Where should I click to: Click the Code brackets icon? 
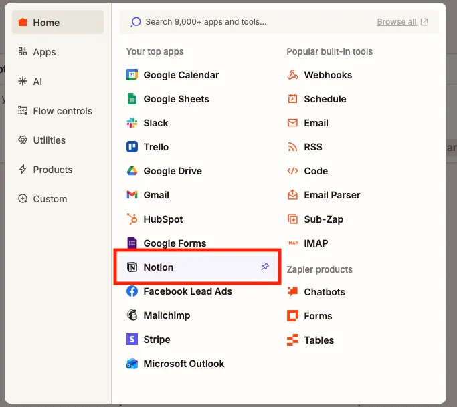tap(292, 171)
